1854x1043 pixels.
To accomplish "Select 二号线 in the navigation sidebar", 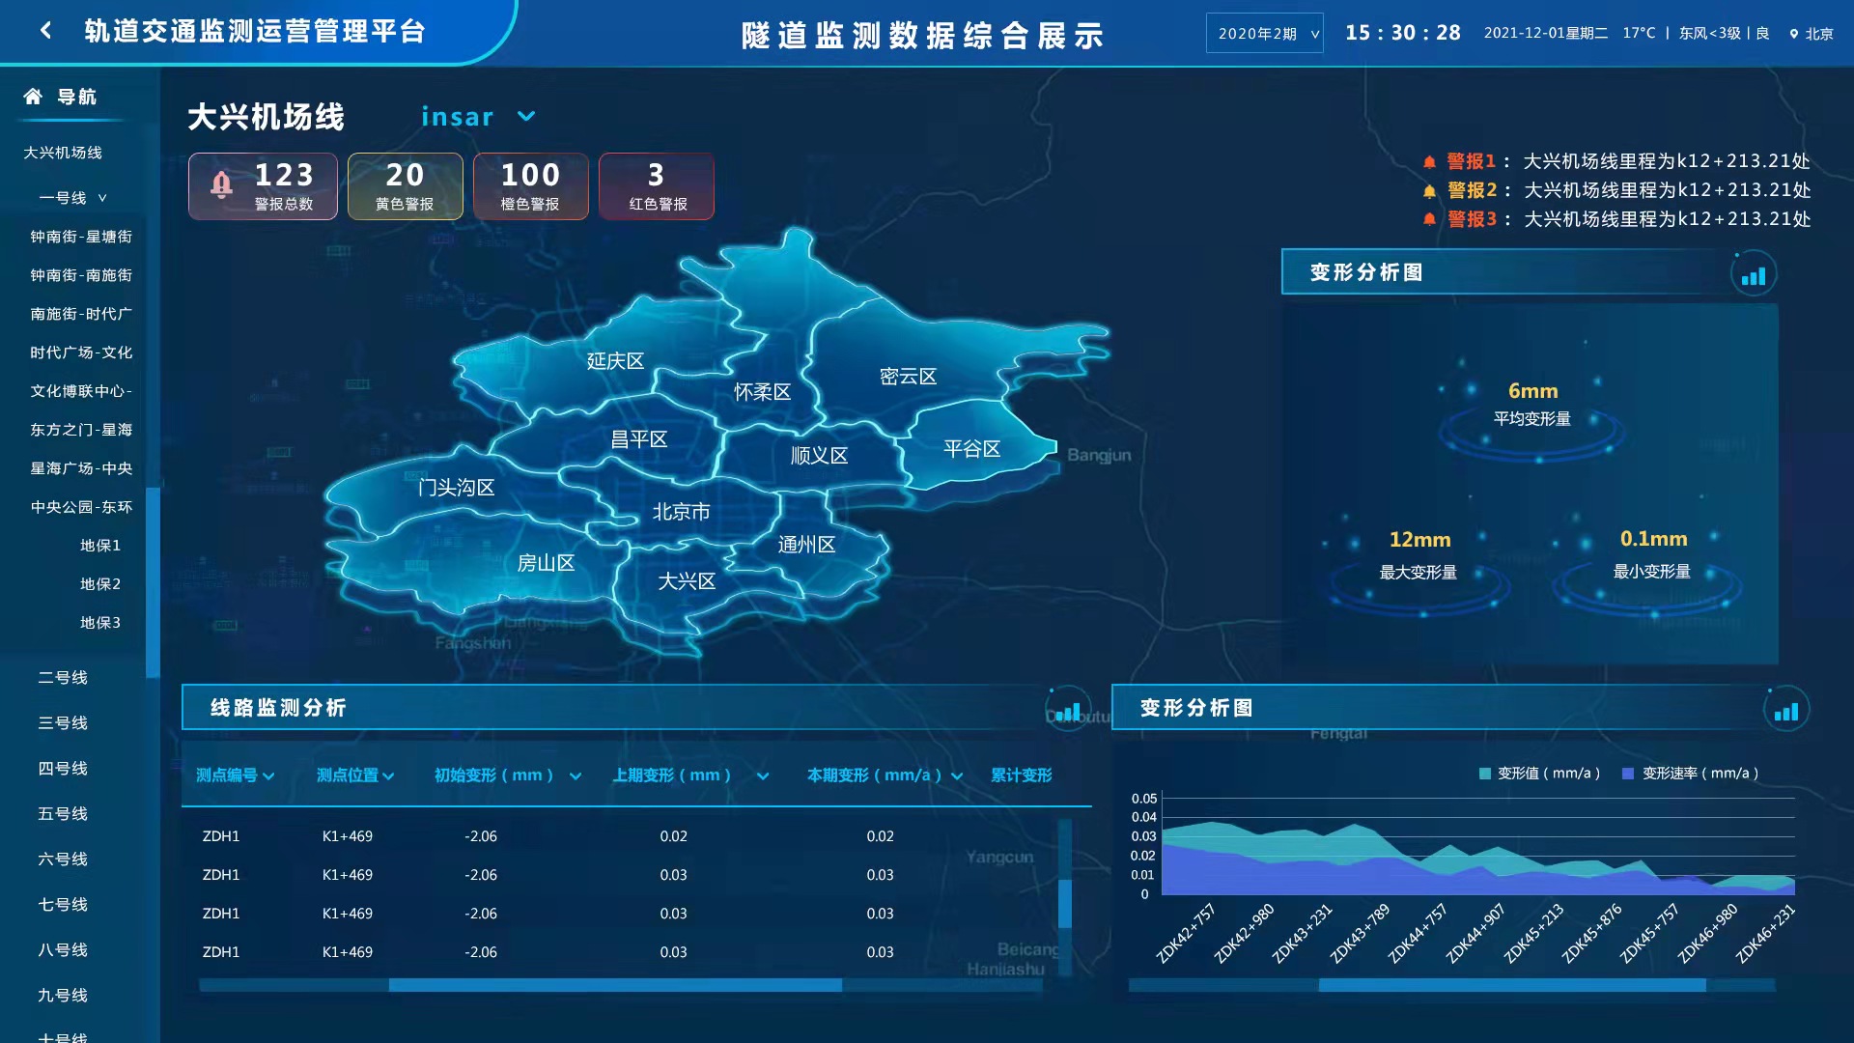I will [63, 678].
